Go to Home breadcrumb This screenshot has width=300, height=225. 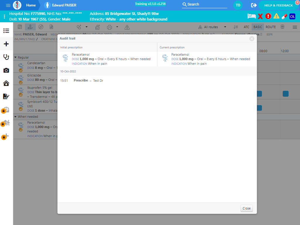coord(31,5)
